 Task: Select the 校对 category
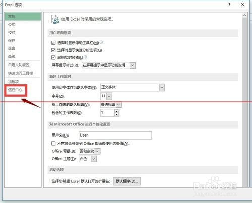23,32
